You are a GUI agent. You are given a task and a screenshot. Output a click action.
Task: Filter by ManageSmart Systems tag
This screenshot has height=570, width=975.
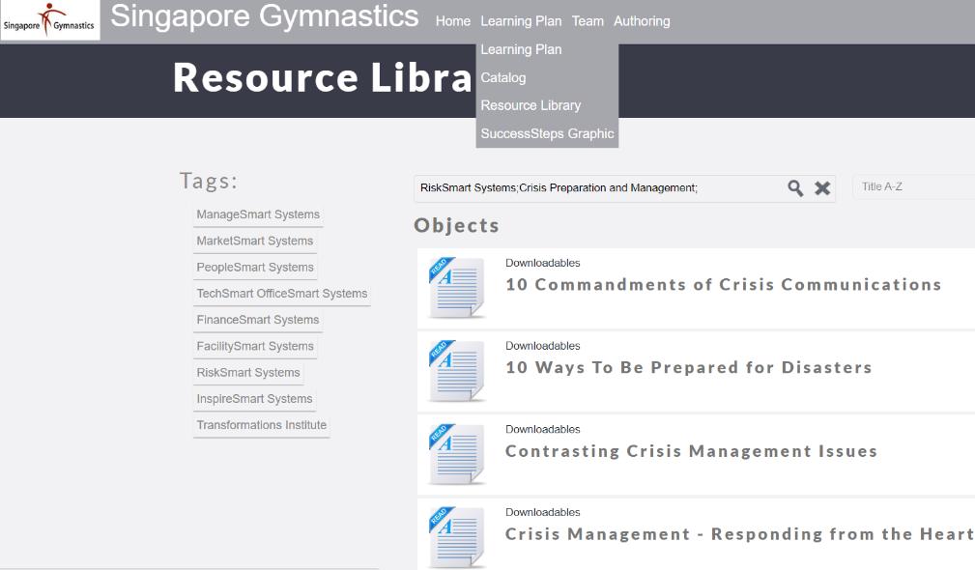point(258,214)
